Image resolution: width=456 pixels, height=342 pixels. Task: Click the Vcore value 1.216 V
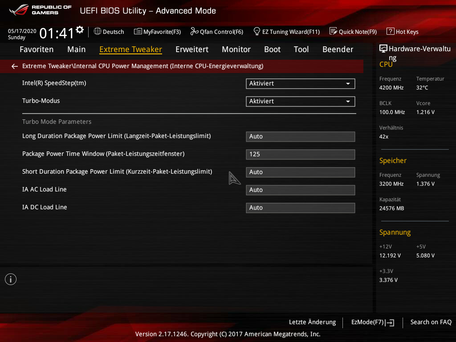click(425, 112)
